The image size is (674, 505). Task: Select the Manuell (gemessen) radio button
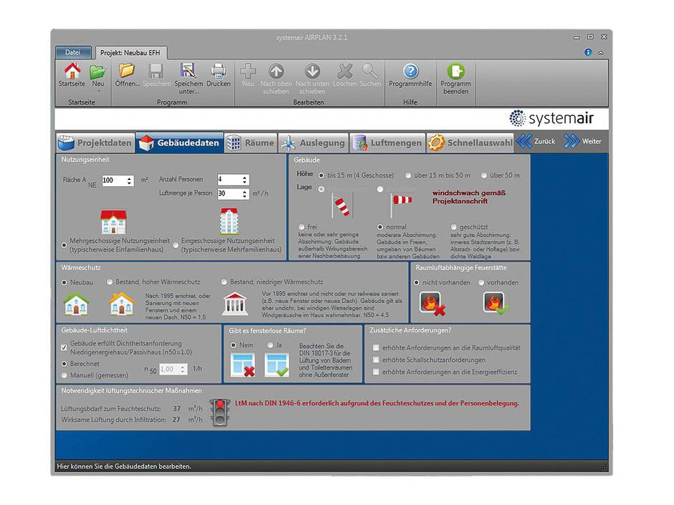(65, 375)
